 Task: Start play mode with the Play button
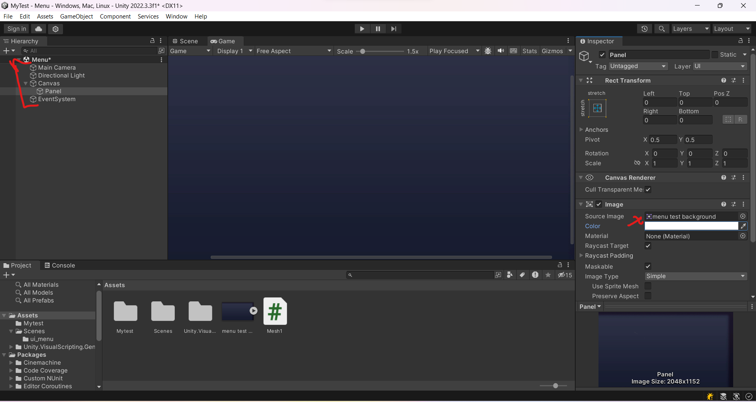(x=362, y=29)
